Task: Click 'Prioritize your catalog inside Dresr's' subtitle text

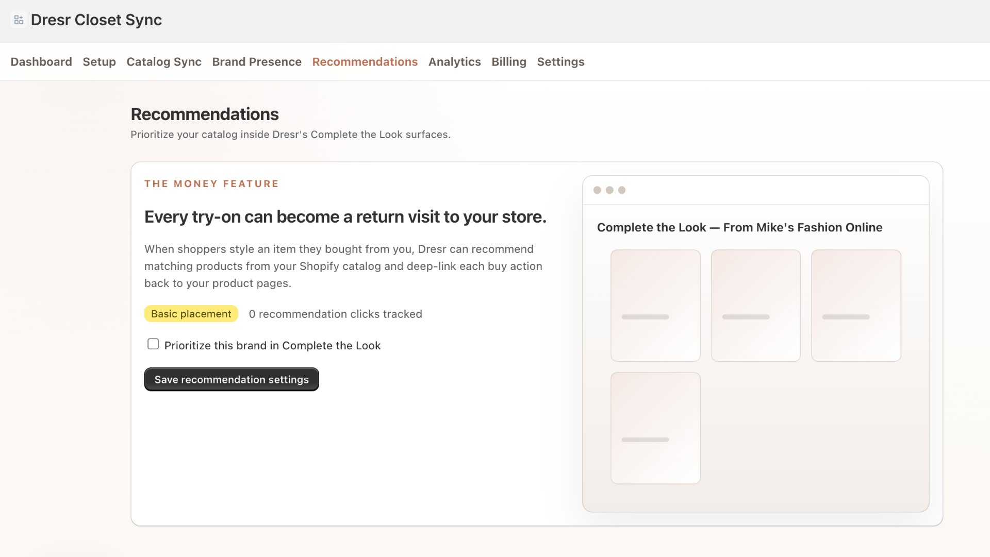Action: [290, 134]
